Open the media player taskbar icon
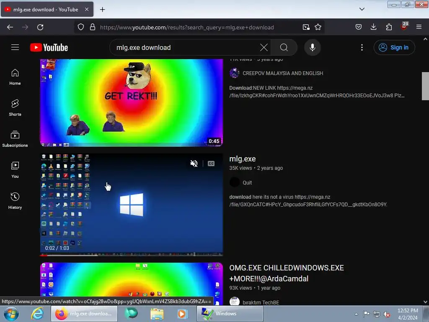The width and height of the screenshot is (429, 322). (x=183, y=314)
